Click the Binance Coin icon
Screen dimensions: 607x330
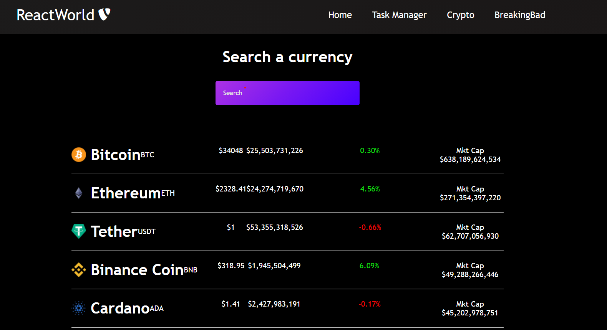click(x=79, y=270)
